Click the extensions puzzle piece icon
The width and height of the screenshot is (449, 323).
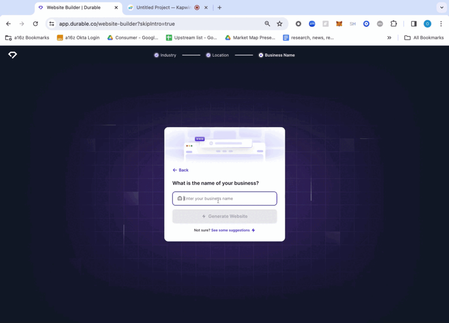pyautogui.click(x=394, y=23)
